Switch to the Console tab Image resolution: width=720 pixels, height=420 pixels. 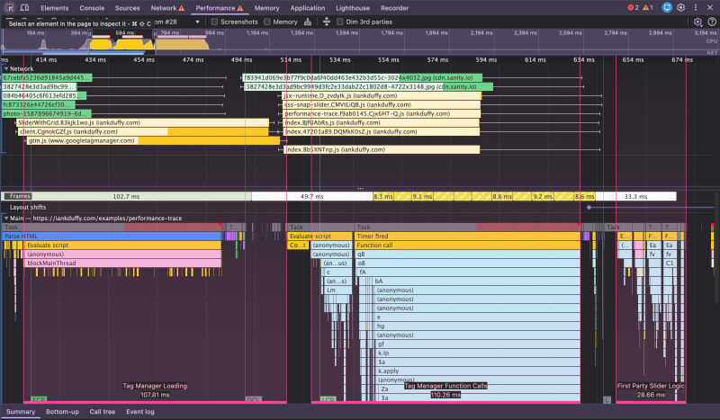(92, 7)
